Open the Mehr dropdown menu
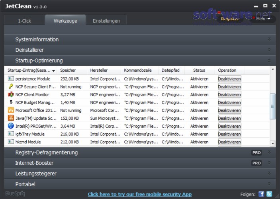This screenshot has width=280, height=199. point(263,19)
